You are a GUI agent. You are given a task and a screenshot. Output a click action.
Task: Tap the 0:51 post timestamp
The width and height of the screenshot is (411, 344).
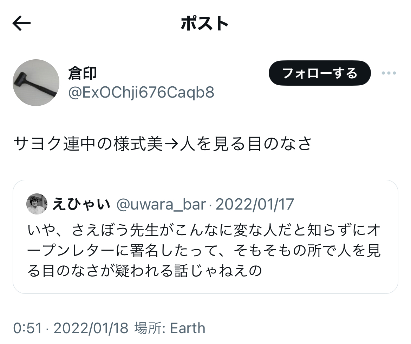27,328
